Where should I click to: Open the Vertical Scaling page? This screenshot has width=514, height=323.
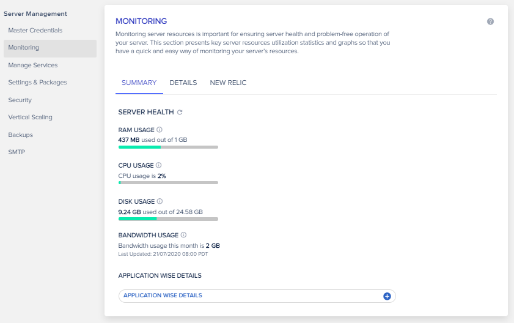(x=30, y=117)
